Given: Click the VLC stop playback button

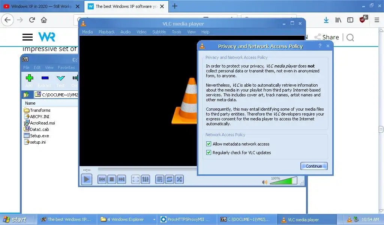Looking at the screenshot, I should click(x=112, y=180).
